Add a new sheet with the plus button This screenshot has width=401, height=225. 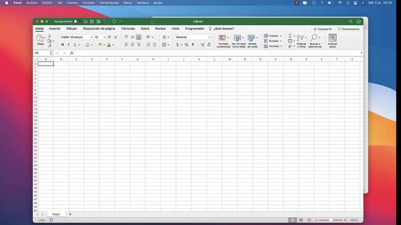(x=70, y=214)
